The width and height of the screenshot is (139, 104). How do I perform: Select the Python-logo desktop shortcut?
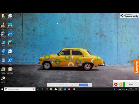pyautogui.click(x=3, y=52)
